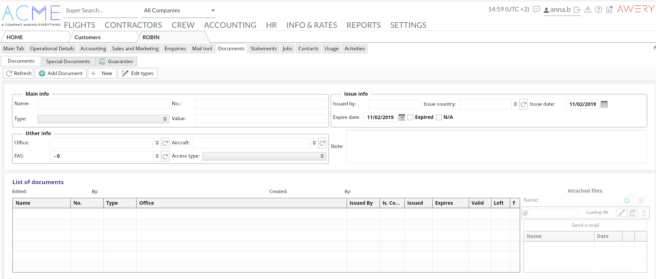Screen dimensions: 656x279
Task: Click refresh icon next to Office field
Action: (165, 143)
